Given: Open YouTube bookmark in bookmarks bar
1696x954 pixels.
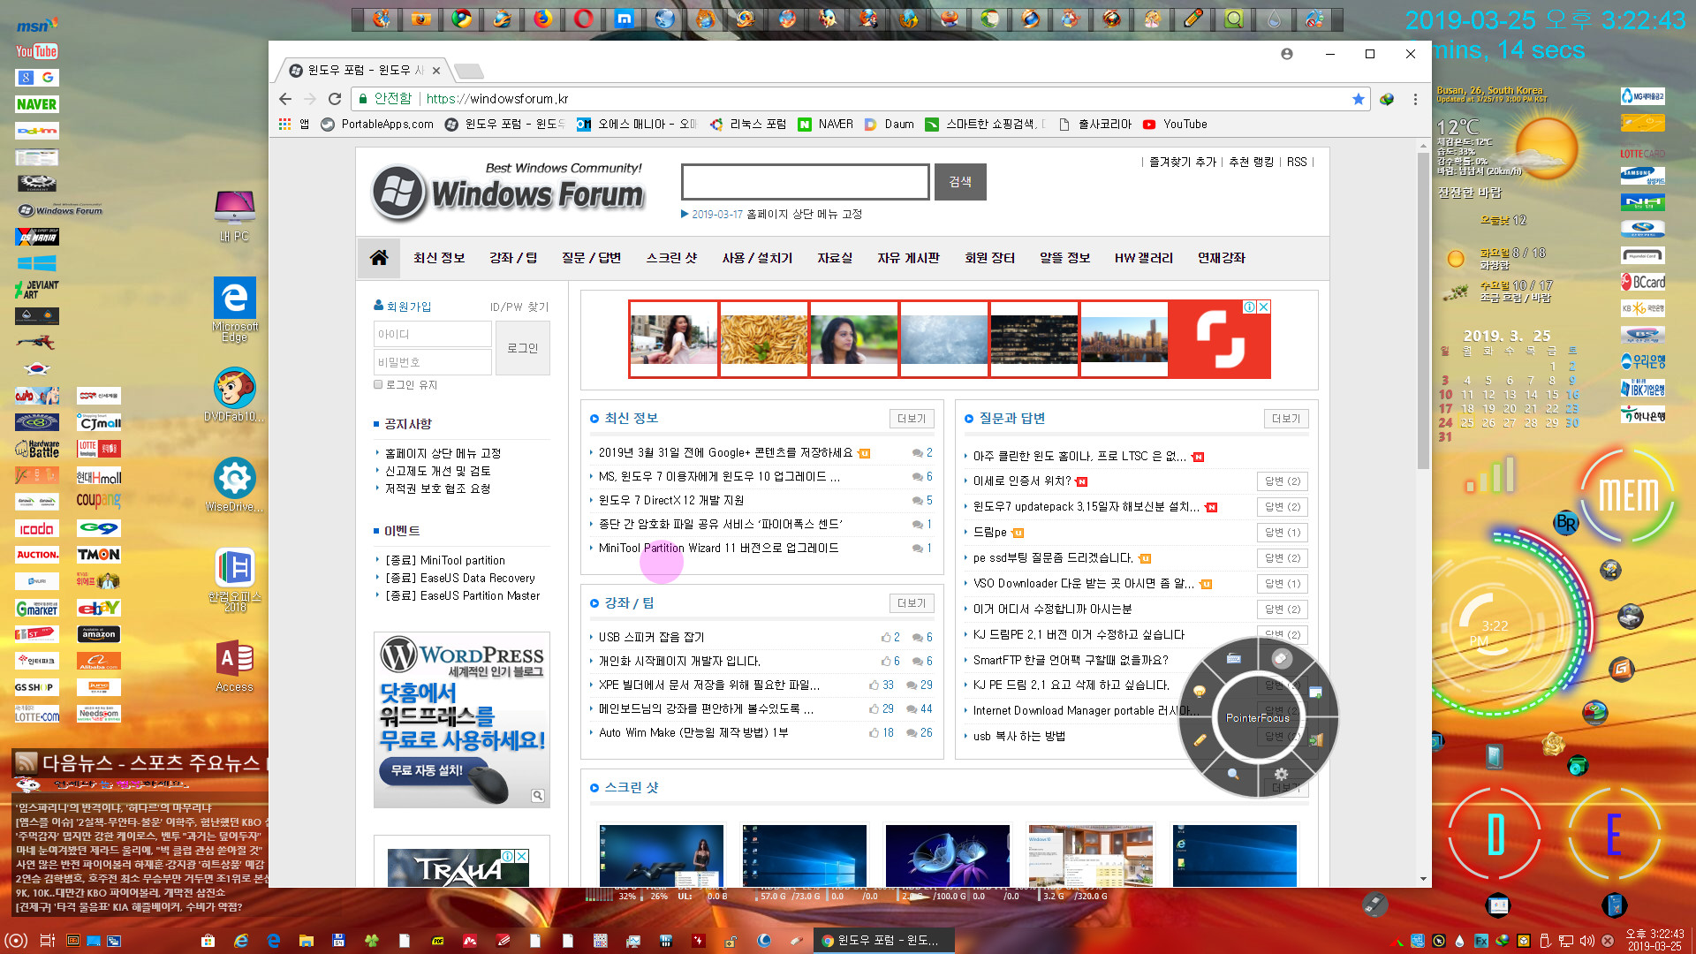Looking at the screenshot, I should 1175,125.
